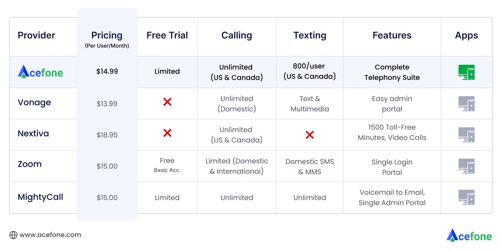The height and width of the screenshot is (251, 501).
Task: Click the Acefone logo at bottom right
Action: 469,235
